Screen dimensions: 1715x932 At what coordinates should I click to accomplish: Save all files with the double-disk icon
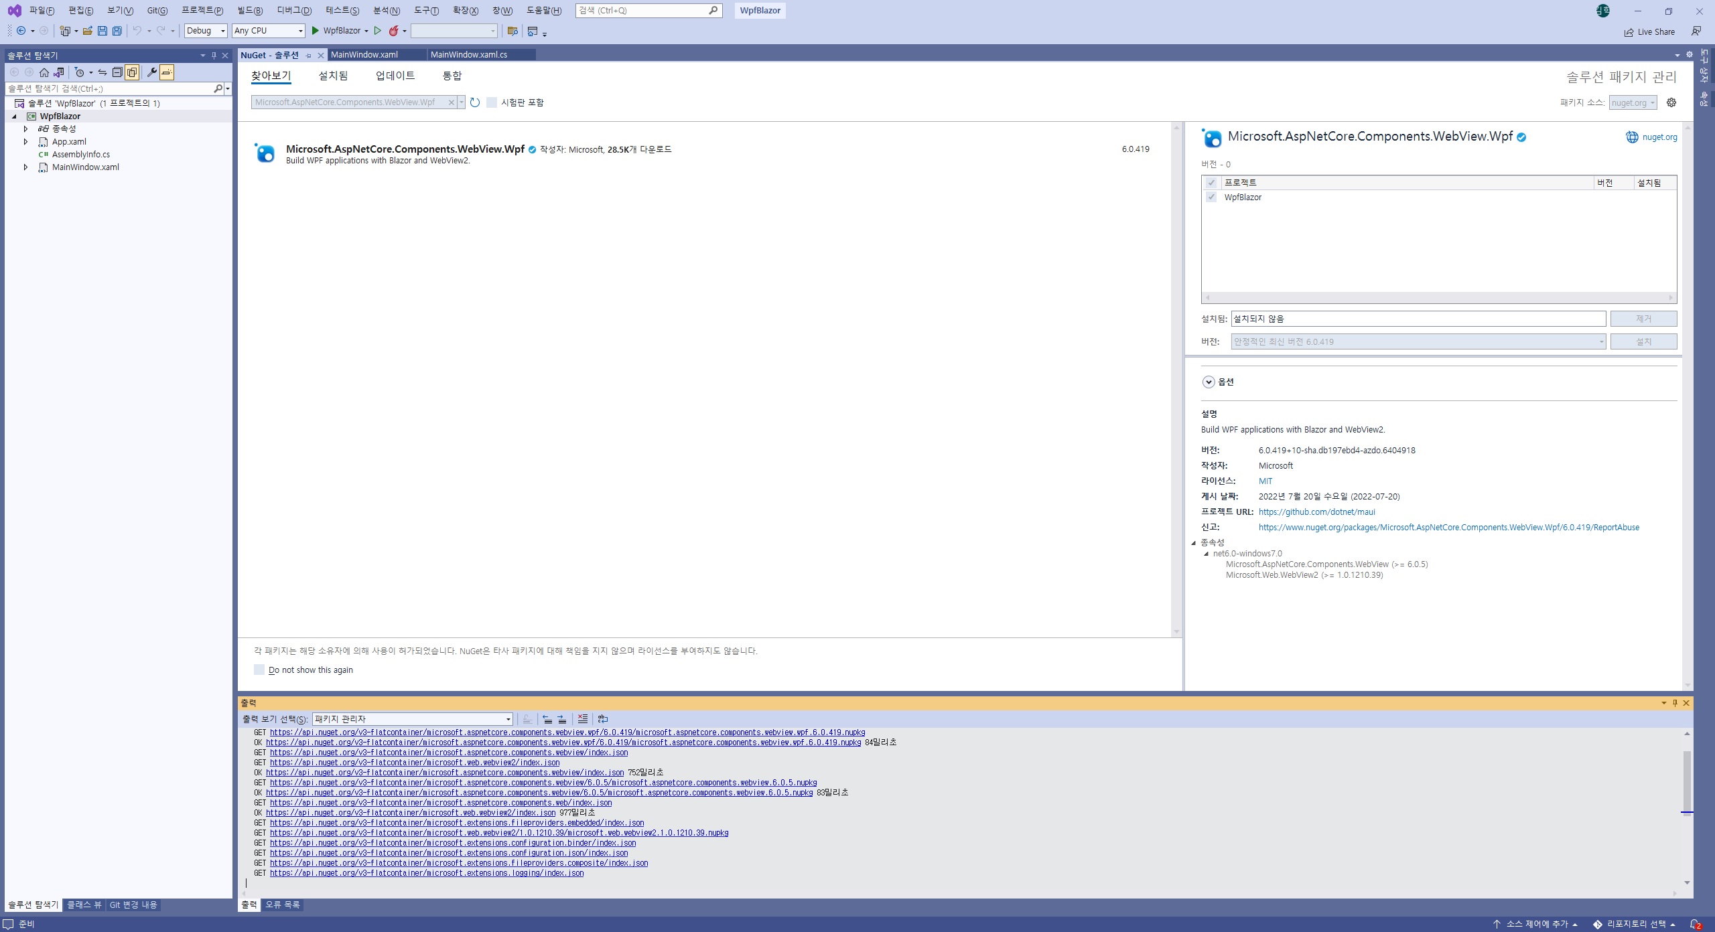click(x=117, y=31)
